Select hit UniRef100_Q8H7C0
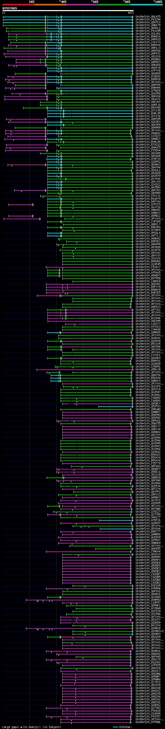Screen dimensions: 165x729 point(148,22)
